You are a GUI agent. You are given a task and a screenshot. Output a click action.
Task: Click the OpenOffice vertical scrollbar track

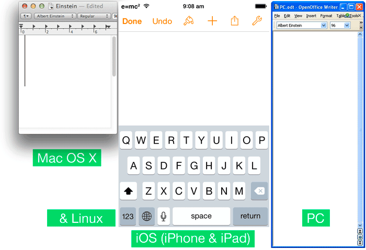[360, 129]
